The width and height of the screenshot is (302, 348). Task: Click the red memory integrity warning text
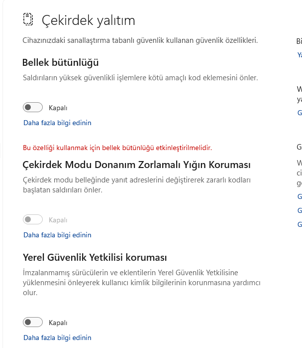coord(117,148)
